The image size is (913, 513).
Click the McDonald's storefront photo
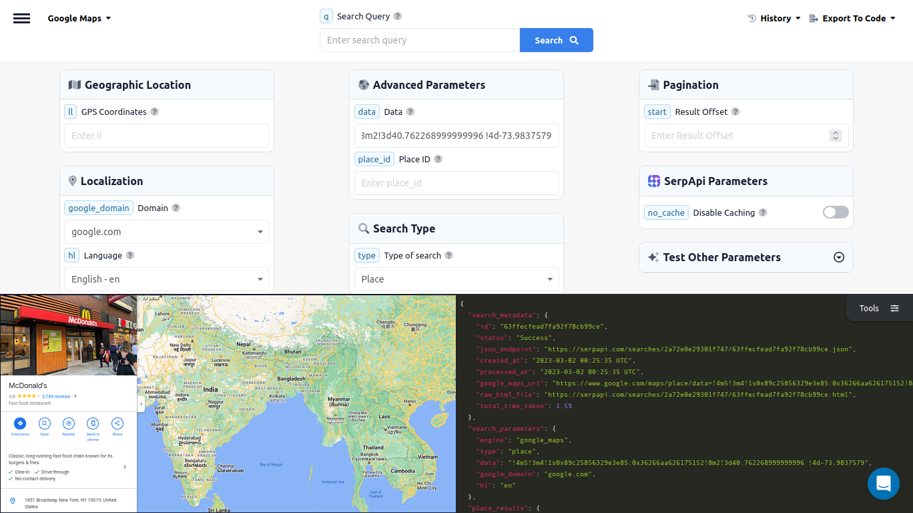coord(68,335)
